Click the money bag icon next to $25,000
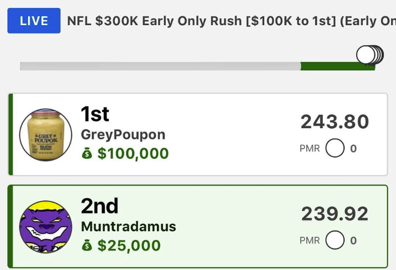396x270 pixels. pos(87,245)
